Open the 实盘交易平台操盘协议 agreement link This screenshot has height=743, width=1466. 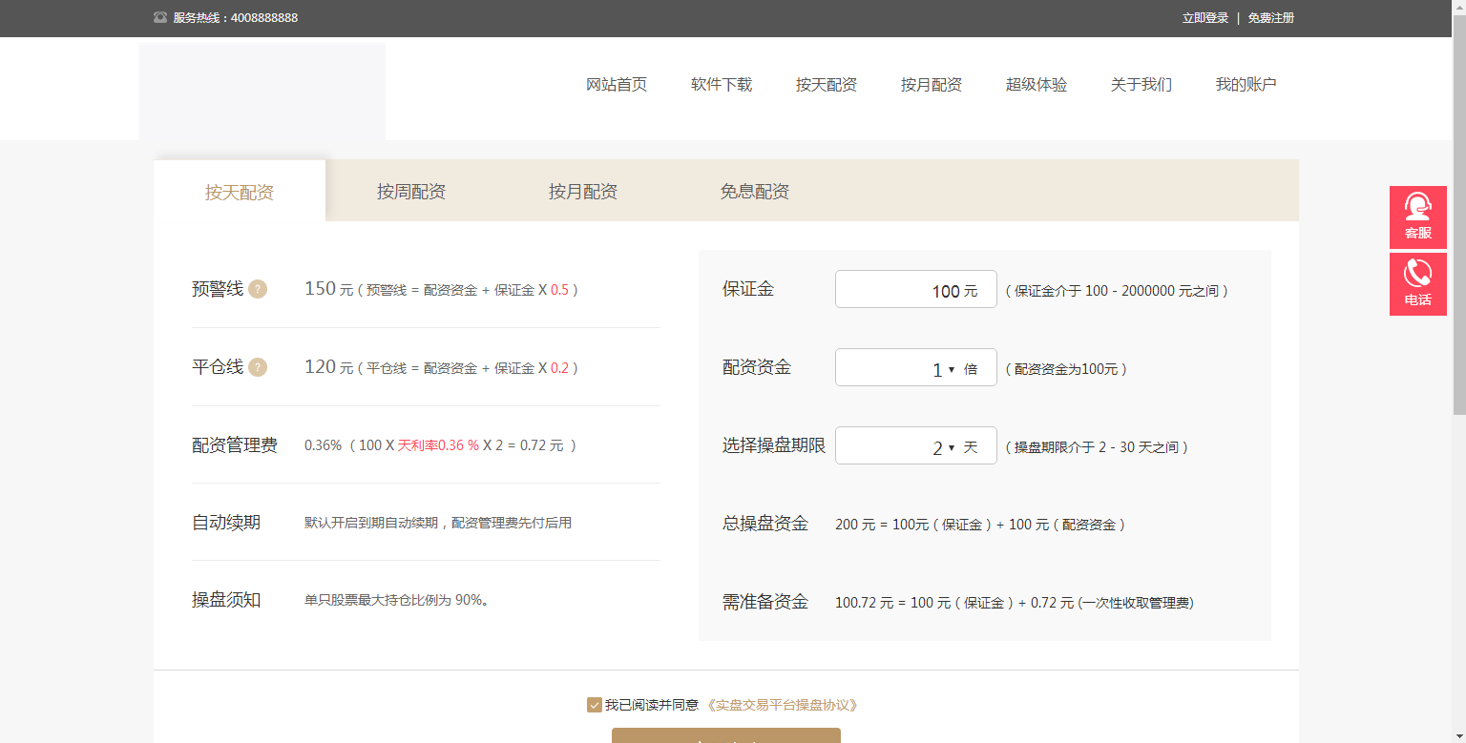[783, 705]
